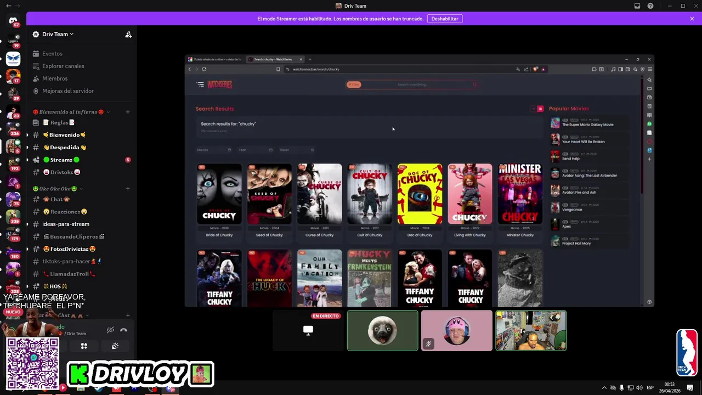
Task: Open Discord direct messages home icon
Action: 13,21
